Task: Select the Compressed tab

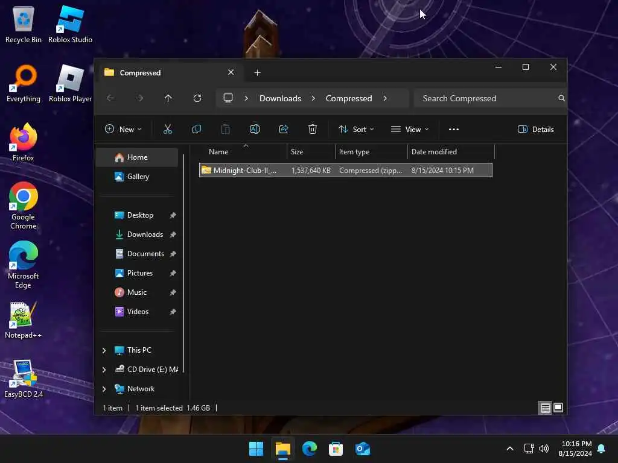Action: coord(170,72)
